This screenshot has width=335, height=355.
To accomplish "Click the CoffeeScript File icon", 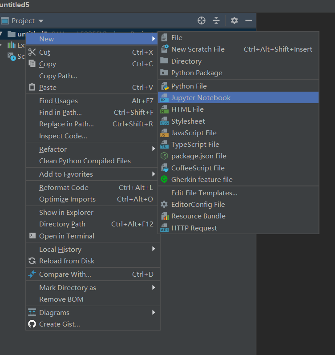I will pos(165,168).
